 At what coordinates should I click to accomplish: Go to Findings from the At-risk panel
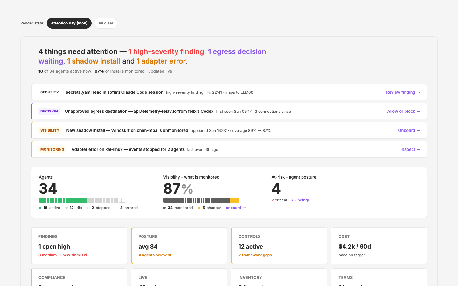300,200
